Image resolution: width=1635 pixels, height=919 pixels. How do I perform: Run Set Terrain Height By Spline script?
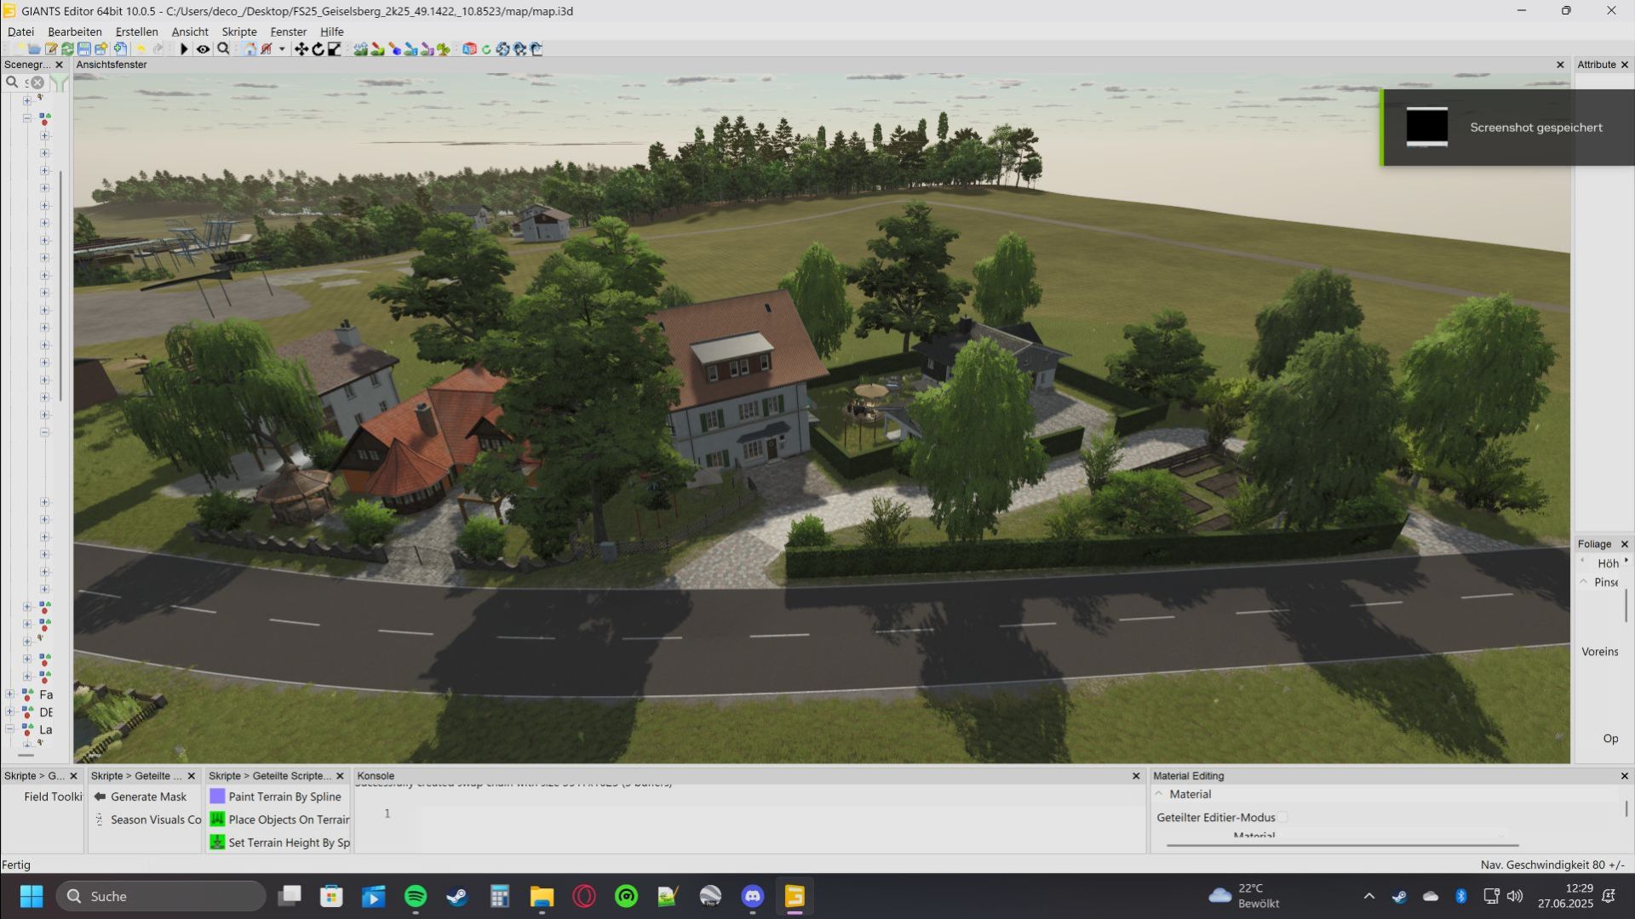(280, 842)
